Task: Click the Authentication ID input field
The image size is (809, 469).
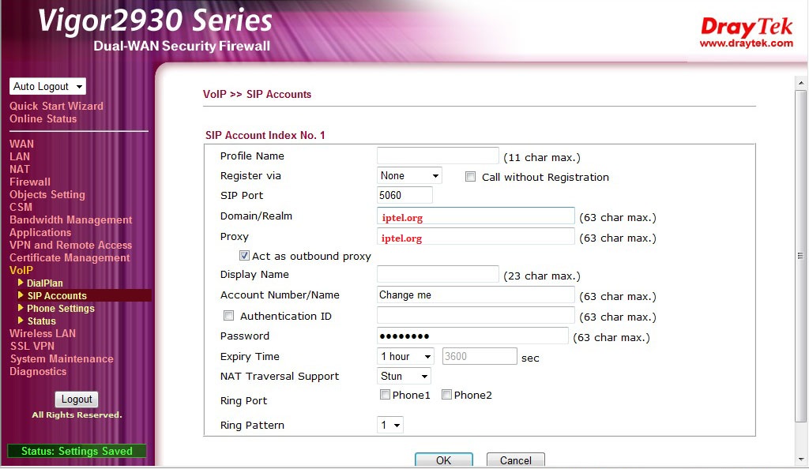Action: click(476, 315)
